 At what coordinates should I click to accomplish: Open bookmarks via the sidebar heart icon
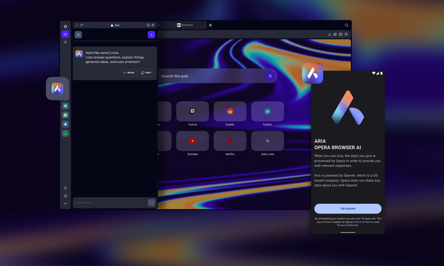(65, 188)
